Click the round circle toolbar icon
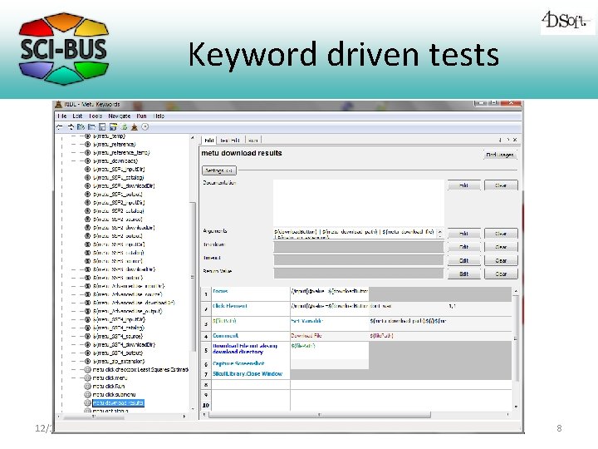The height and width of the screenshot is (449, 598). (145, 127)
